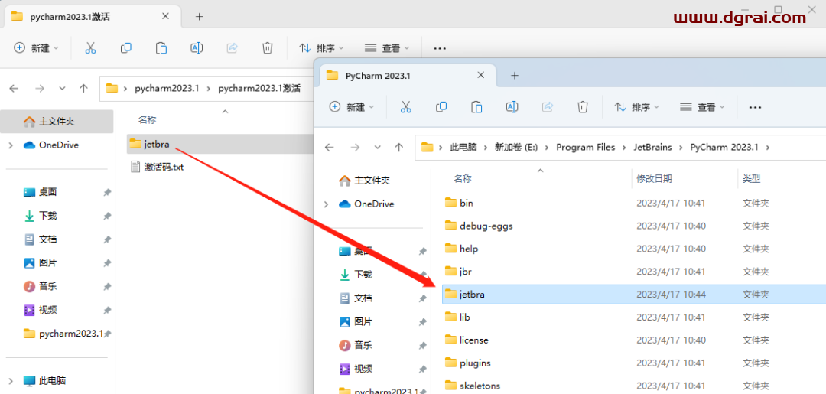Go back in PyCharm 2023.1 window navigation
The height and width of the screenshot is (394, 826).
330,148
